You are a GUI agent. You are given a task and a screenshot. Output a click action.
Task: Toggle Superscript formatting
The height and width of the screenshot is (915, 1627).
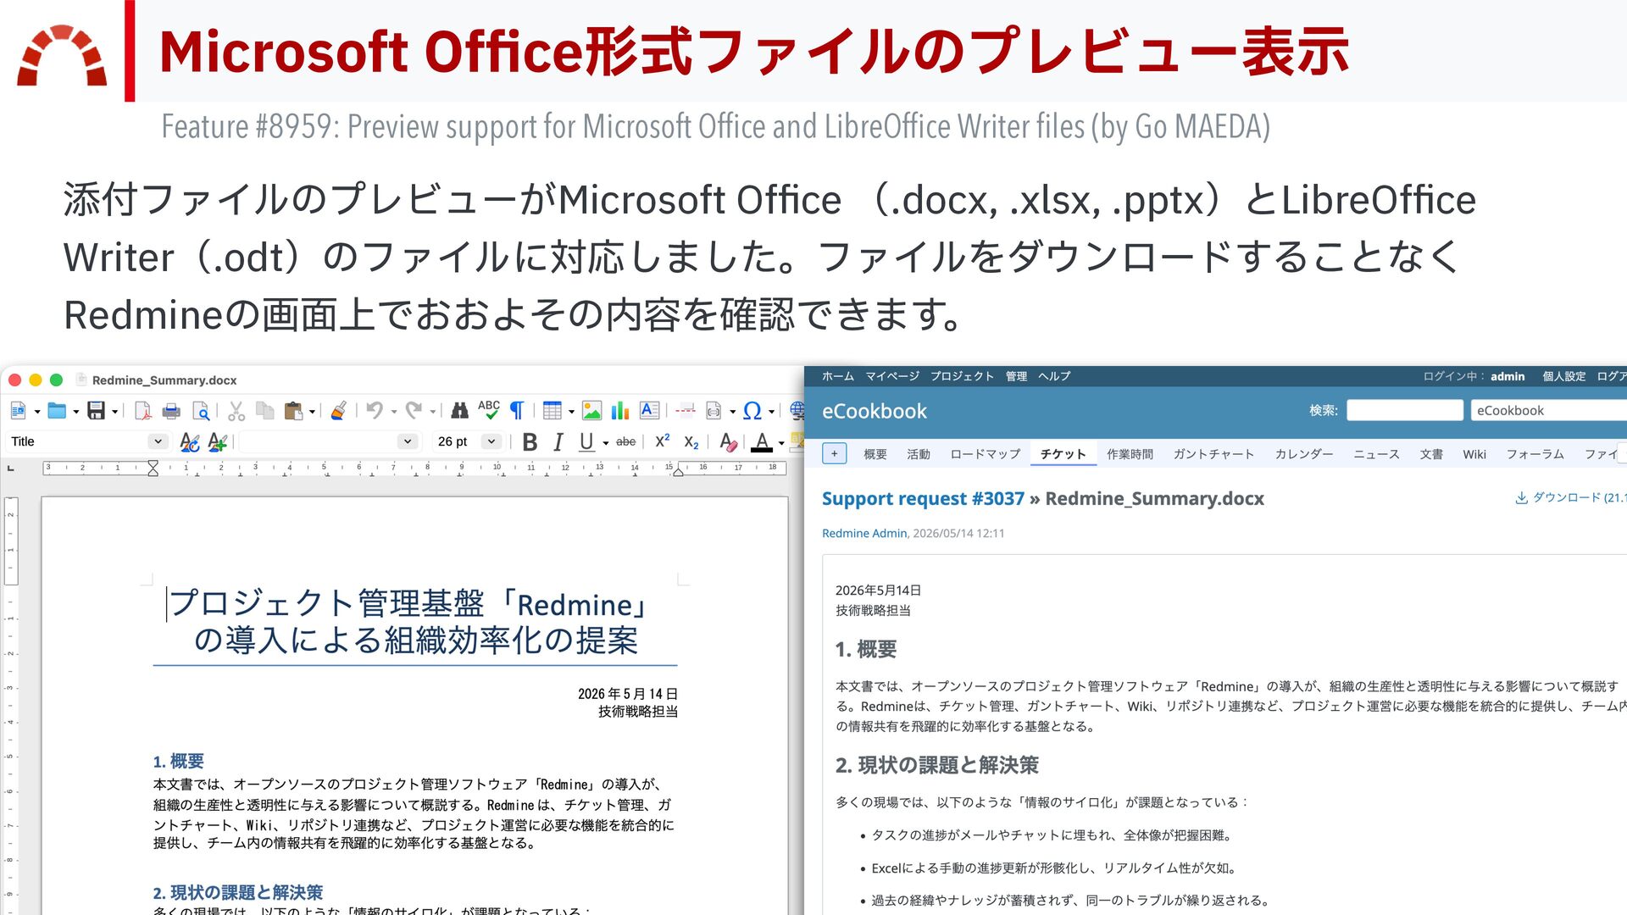click(x=663, y=441)
